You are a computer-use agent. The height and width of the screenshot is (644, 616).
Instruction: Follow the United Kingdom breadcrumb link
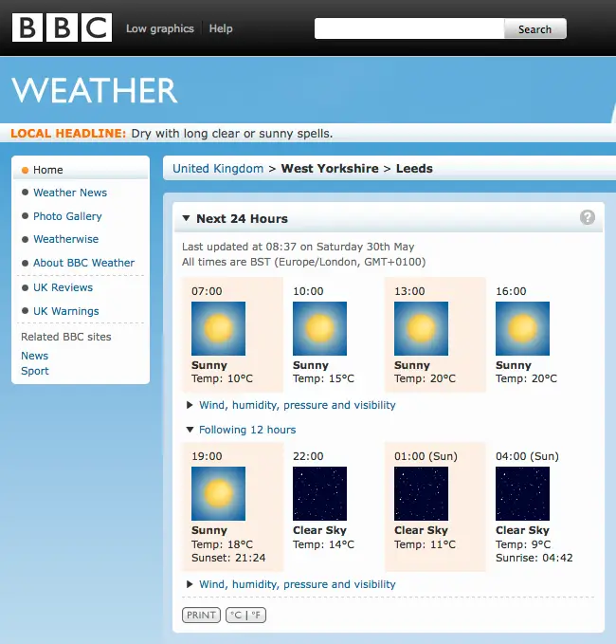pos(218,169)
